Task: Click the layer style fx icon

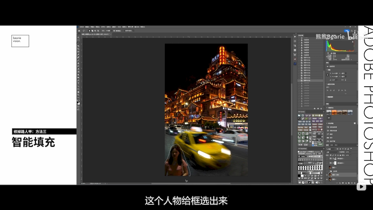Action: coord(340,183)
